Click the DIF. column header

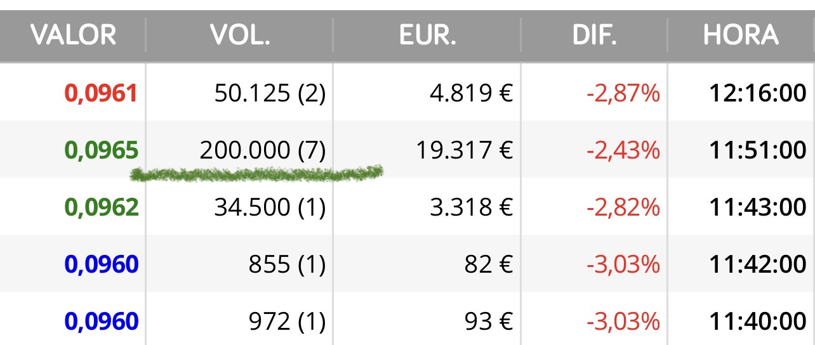click(x=594, y=35)
